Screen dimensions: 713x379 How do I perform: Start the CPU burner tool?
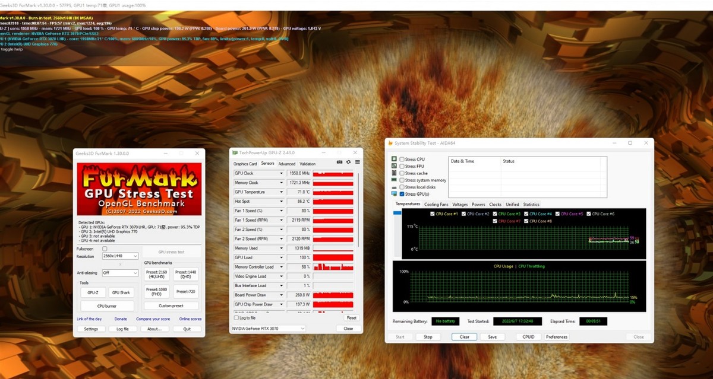108,305
